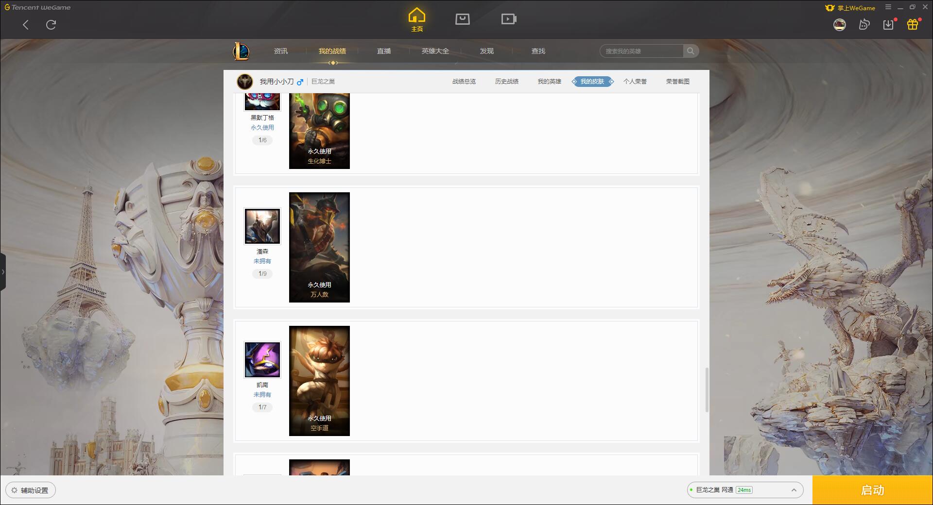The height and width of the screenshot is (505, 933).
Task: Click the 潘森 hero portrait
Action: [262, 226]
